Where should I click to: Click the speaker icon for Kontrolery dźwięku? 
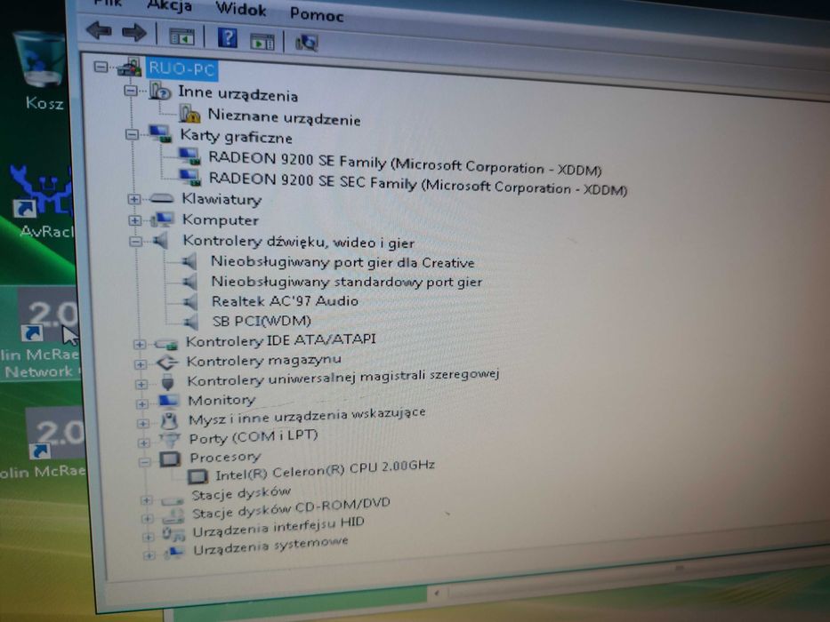[160, 241]
